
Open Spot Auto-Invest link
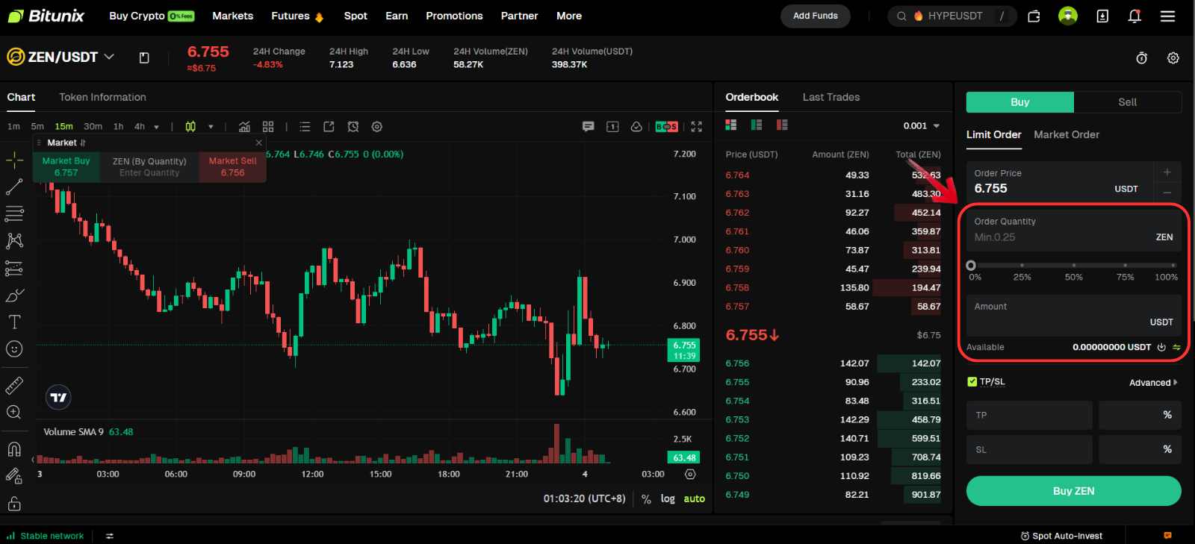1061,536
